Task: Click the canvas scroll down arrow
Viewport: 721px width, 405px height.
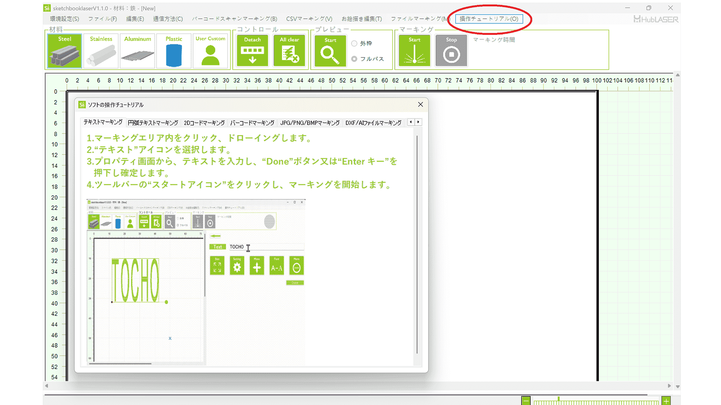Action: 677,387
